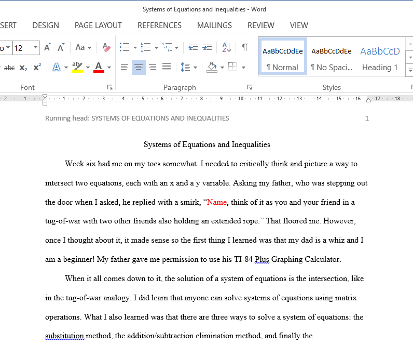This screenshot has height=345, width=413.
Task: Click header page number 1
Action: click(x=367, y=118)
